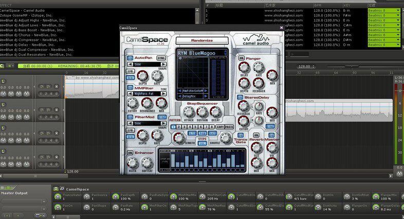Enable AutoPan SYNC button
404x219 pixels.
coord(161,58)
